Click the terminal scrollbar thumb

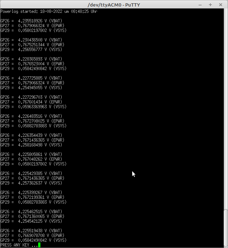(226, 228)
